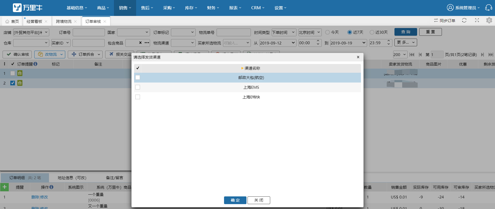Screen dimensions: 495x209
Task: Toggle fullscreen with the expand icon
Action: [x=477, y=20]
